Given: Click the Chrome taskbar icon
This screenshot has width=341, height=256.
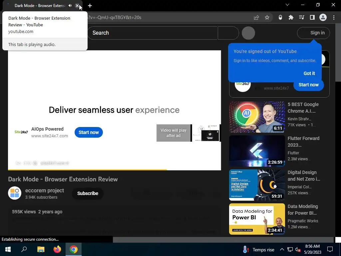Looking at the screenshot, I should pos(74,249).
